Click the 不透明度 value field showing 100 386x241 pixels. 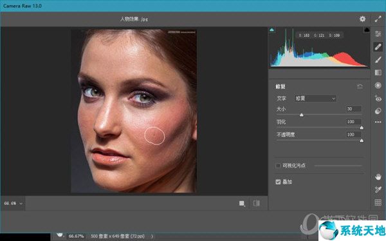click(x=354, y=135)
